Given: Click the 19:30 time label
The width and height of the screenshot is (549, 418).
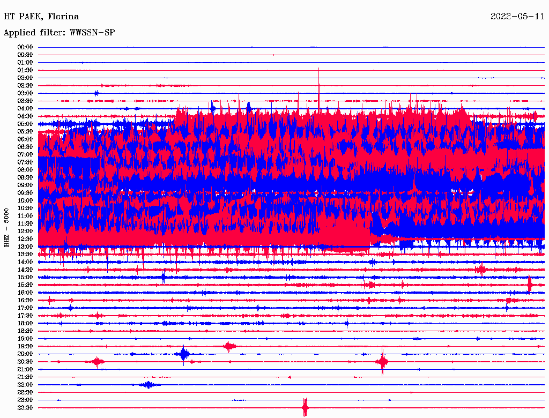Looking at the screenshot, I should [x=25, y=347].
